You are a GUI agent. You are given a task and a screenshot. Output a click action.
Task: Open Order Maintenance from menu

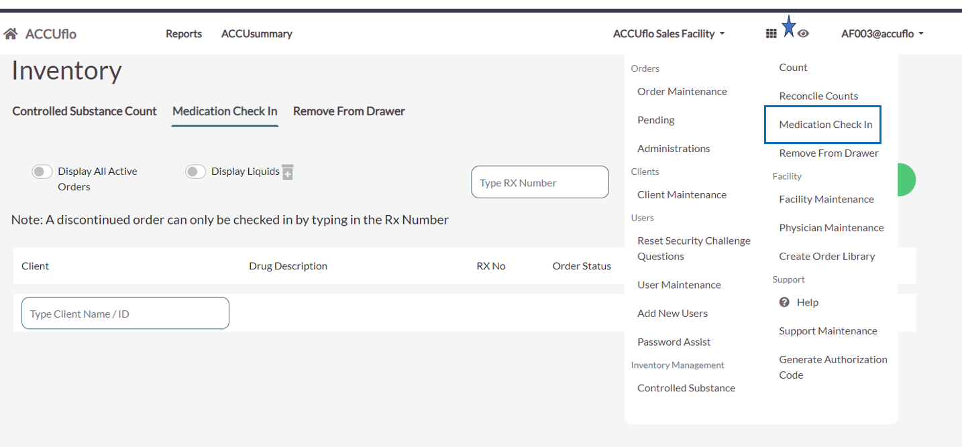pos(682,92)
